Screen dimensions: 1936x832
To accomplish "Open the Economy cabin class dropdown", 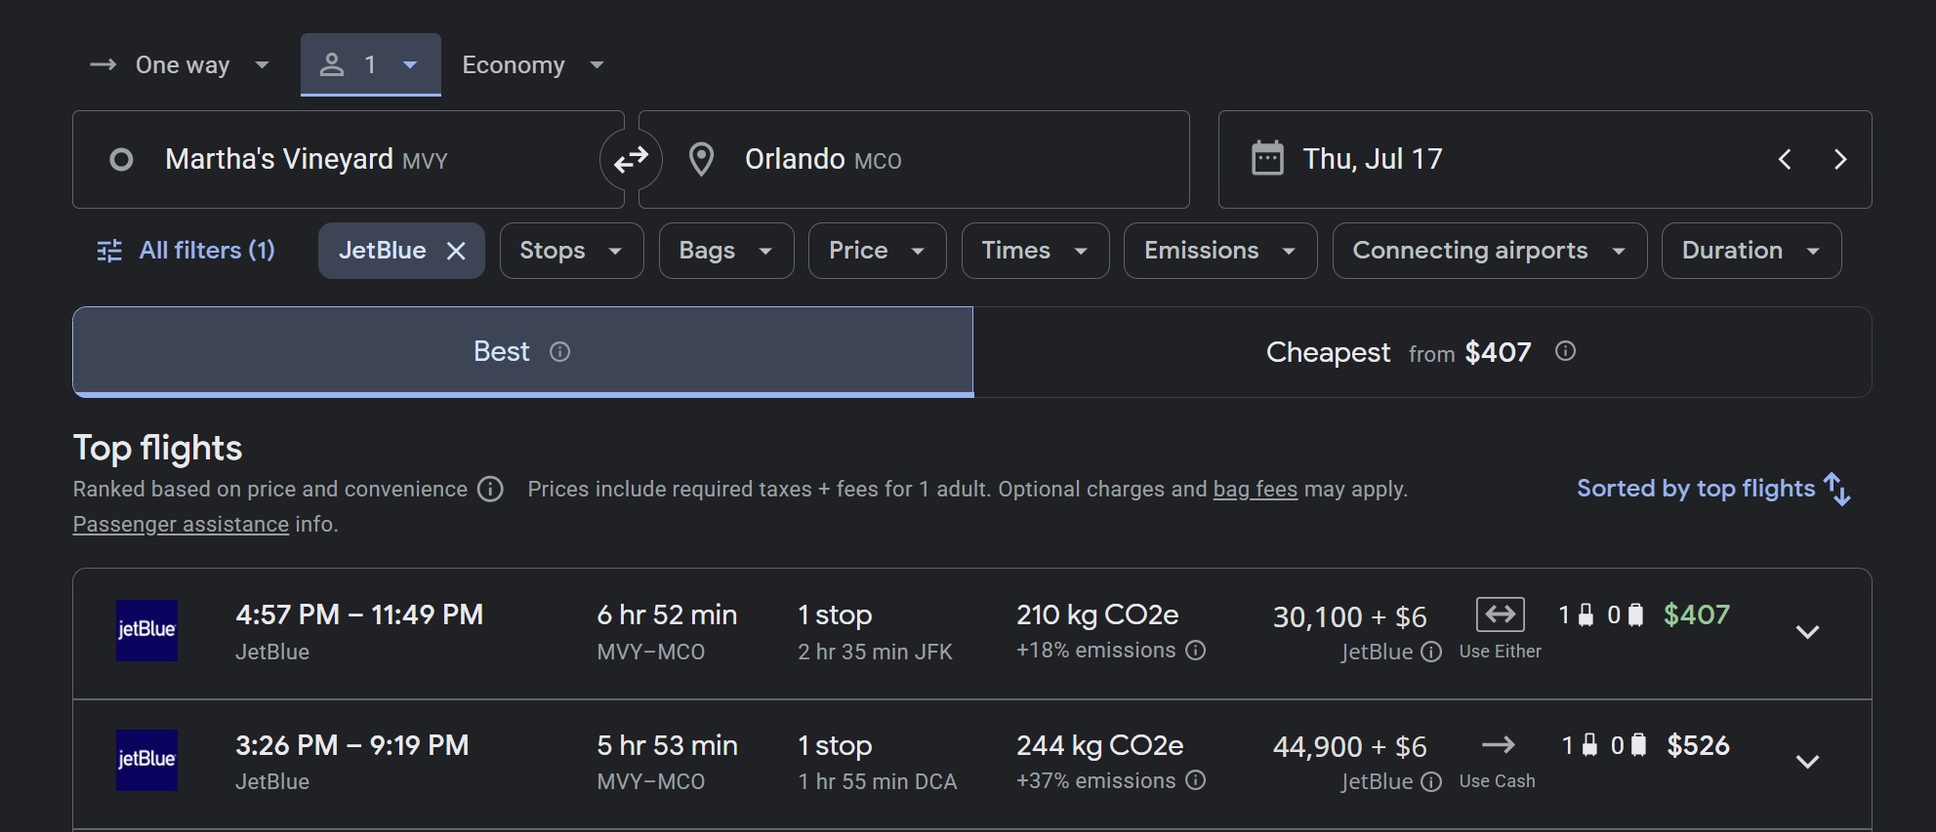I will click(533, 65).
